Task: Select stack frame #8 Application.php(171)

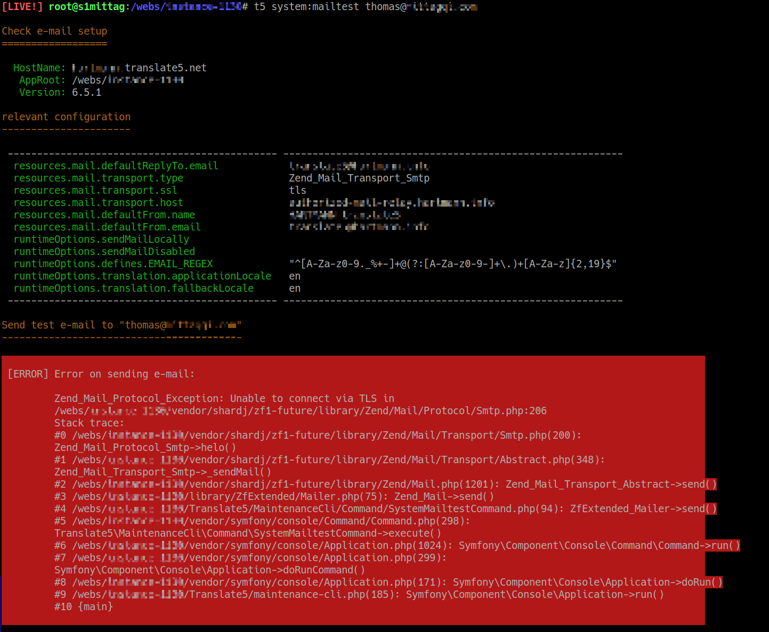Action: (x=388, y=582)
